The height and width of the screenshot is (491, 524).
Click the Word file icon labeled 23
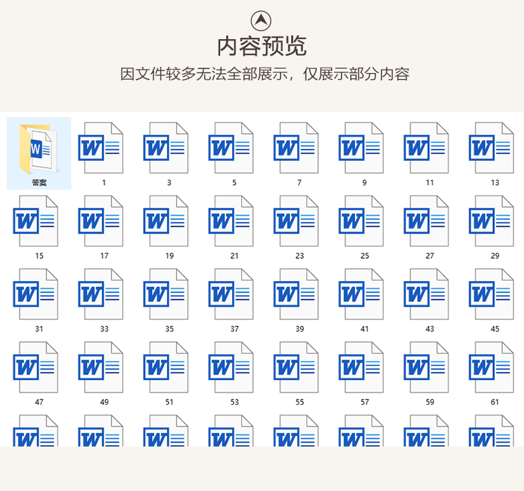(296, 221)
